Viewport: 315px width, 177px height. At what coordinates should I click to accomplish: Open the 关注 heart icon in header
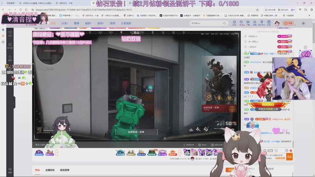[241, 23]
